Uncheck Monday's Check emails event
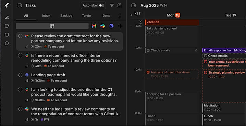The height and width of the screenshot is (126, 246). point(148,50)
